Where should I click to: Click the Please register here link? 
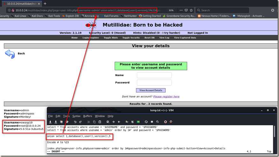pyautogui.click(x=166, y=96)
